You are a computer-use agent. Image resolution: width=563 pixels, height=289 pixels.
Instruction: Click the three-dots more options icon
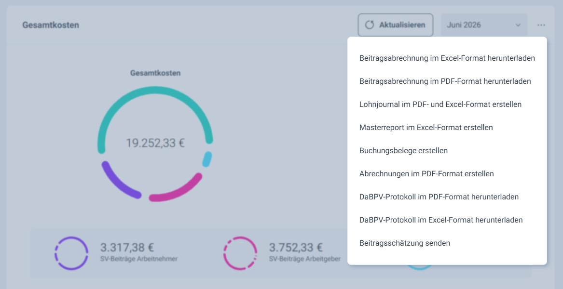(541, 25)
